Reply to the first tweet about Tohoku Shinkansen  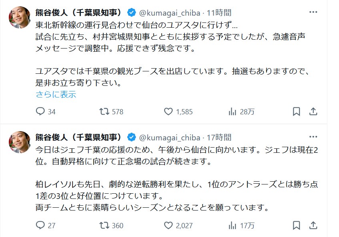pos(40,111)
